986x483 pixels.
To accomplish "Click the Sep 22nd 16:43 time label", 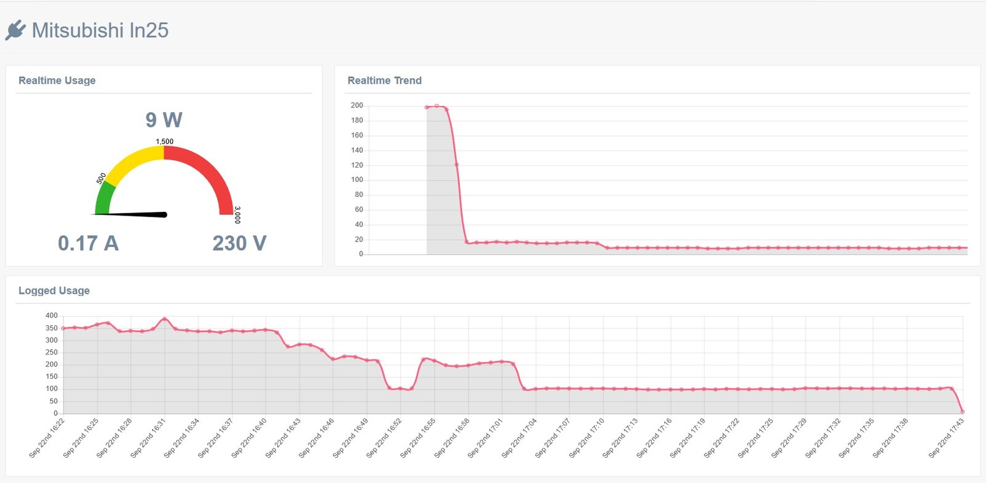I will (283, 438).
